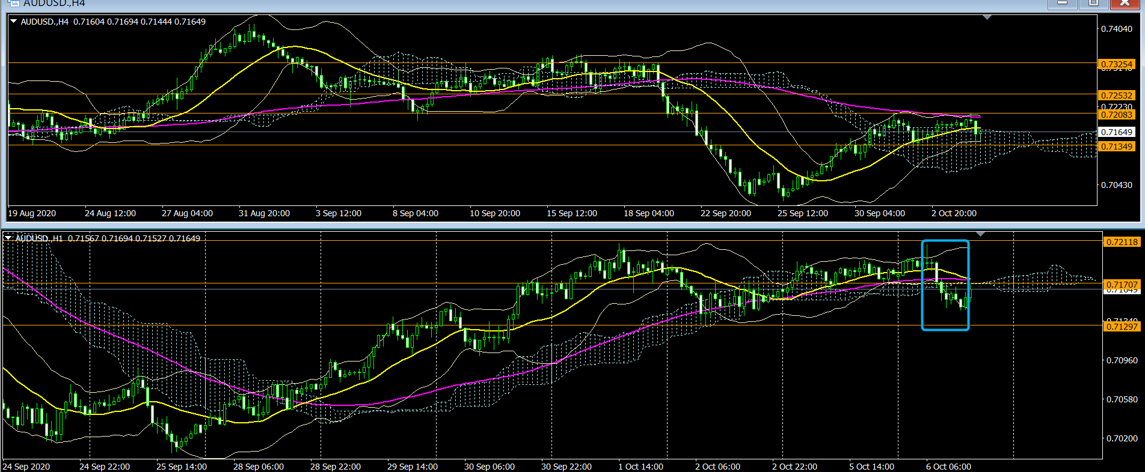This screenshot has width=1145, height=472.
Task: Click the 18 Sep 04:00 time label
Action: [649, 213]
